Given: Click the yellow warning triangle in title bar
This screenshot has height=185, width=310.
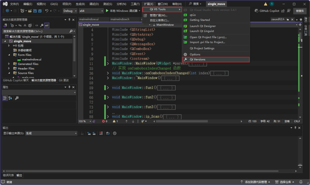Looking at the screenshot, I should pos(266,4).
